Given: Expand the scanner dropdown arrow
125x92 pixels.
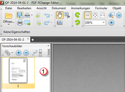Looking at the screenshot, I should [32, 15].
